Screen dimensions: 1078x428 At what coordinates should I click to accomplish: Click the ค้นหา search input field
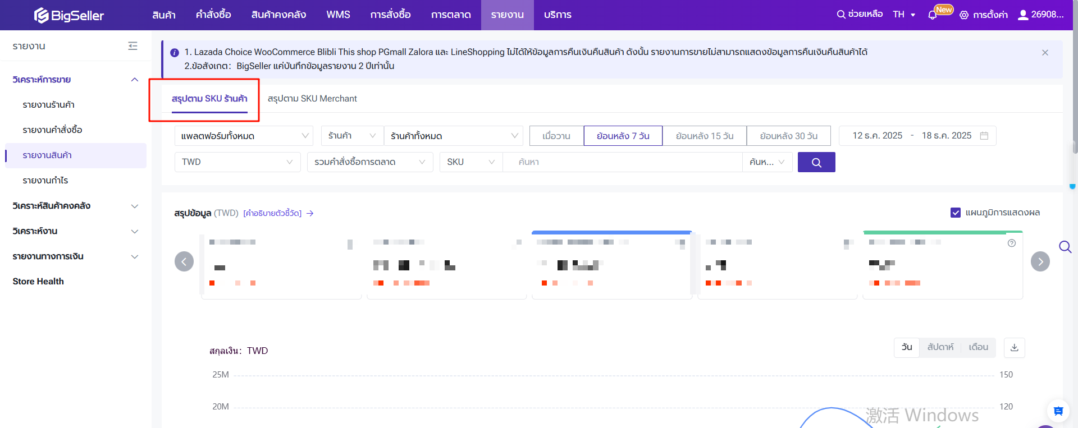click(622, 162)
